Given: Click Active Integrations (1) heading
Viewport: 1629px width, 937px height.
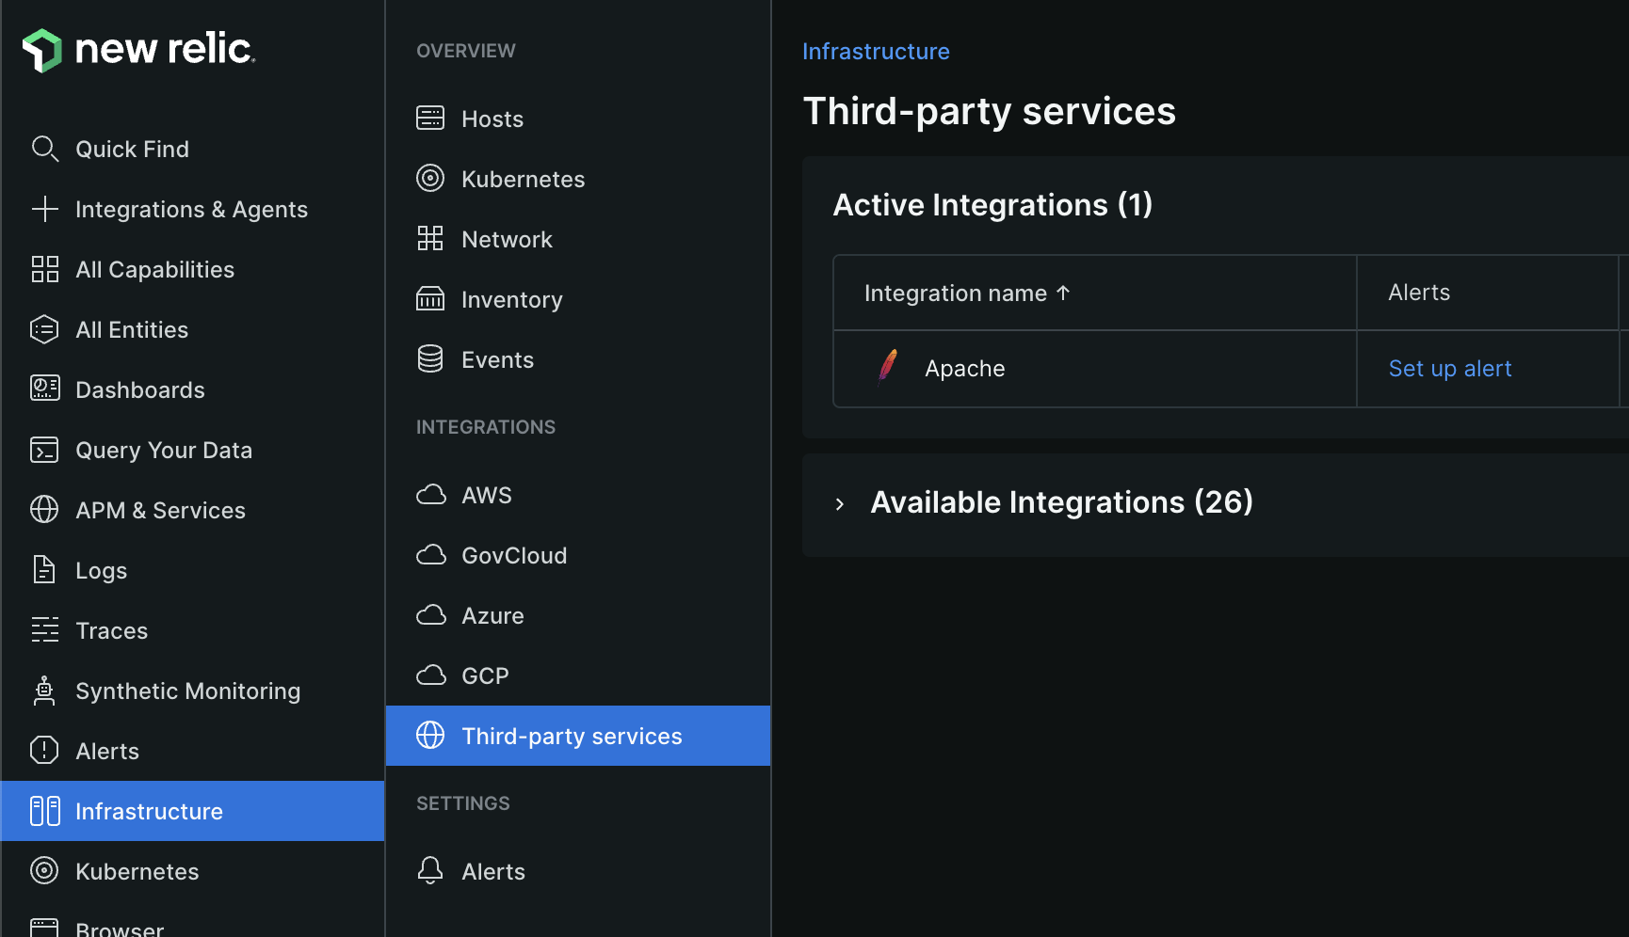Looking at the screenshot, I should [x=992, y=205].
